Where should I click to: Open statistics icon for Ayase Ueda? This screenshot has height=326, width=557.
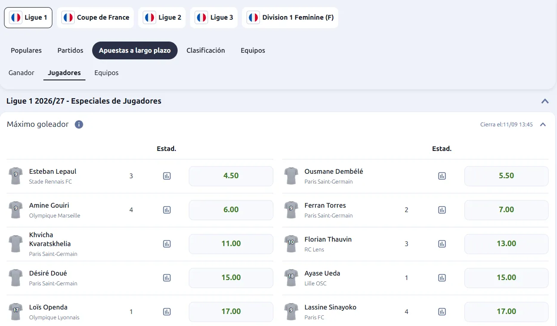(442, 278)
